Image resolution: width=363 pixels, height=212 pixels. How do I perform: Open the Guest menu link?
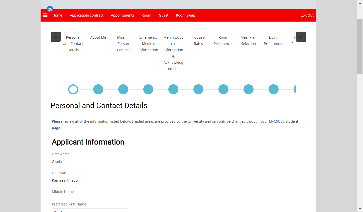(164, 15)
